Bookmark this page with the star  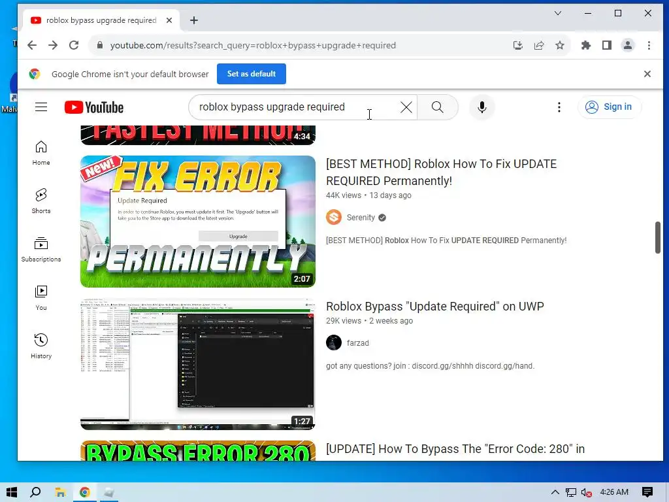tap(560, 45)
